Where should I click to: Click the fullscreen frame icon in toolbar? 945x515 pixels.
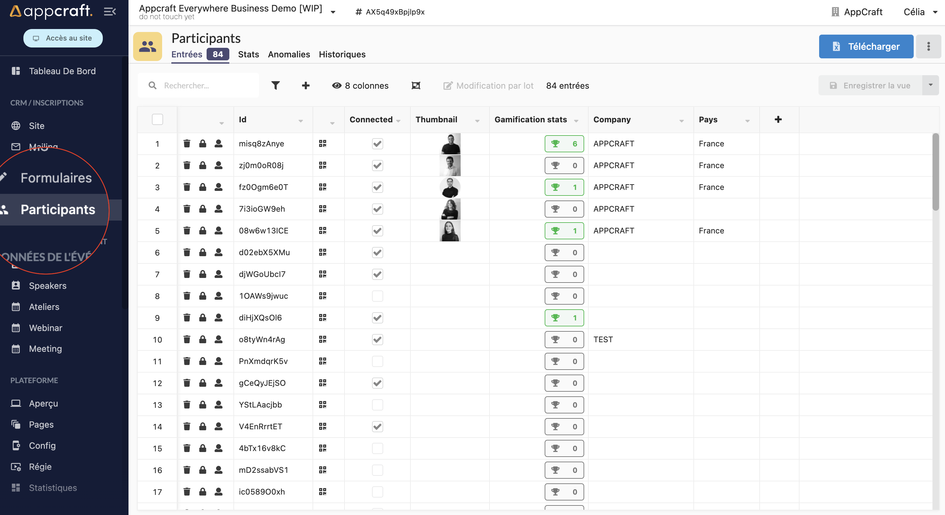click(415, 85)
